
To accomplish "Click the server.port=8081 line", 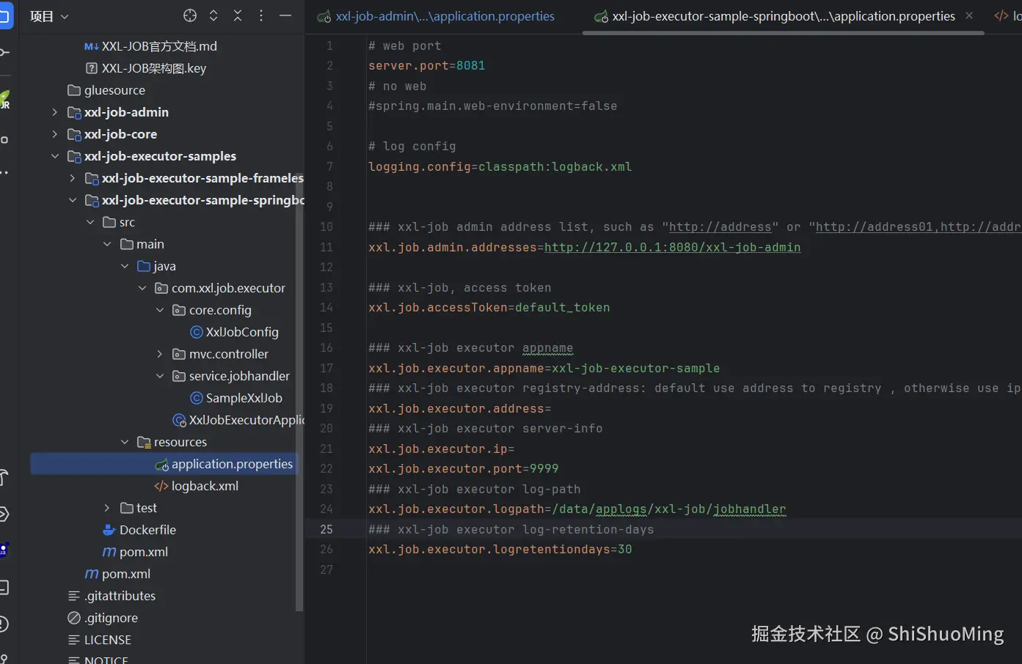I will click(426, 66).
